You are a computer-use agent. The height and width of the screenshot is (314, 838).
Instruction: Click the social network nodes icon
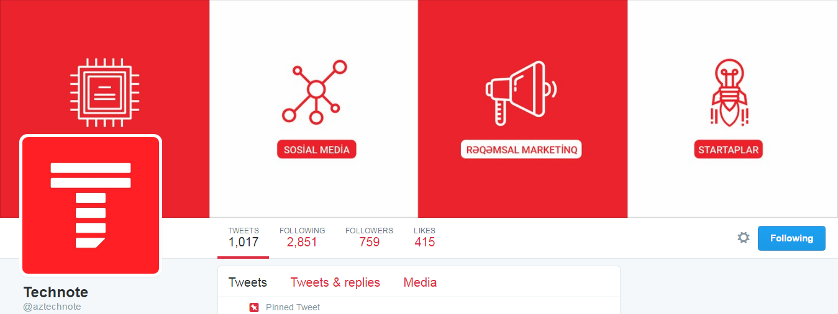coord(316,91)
